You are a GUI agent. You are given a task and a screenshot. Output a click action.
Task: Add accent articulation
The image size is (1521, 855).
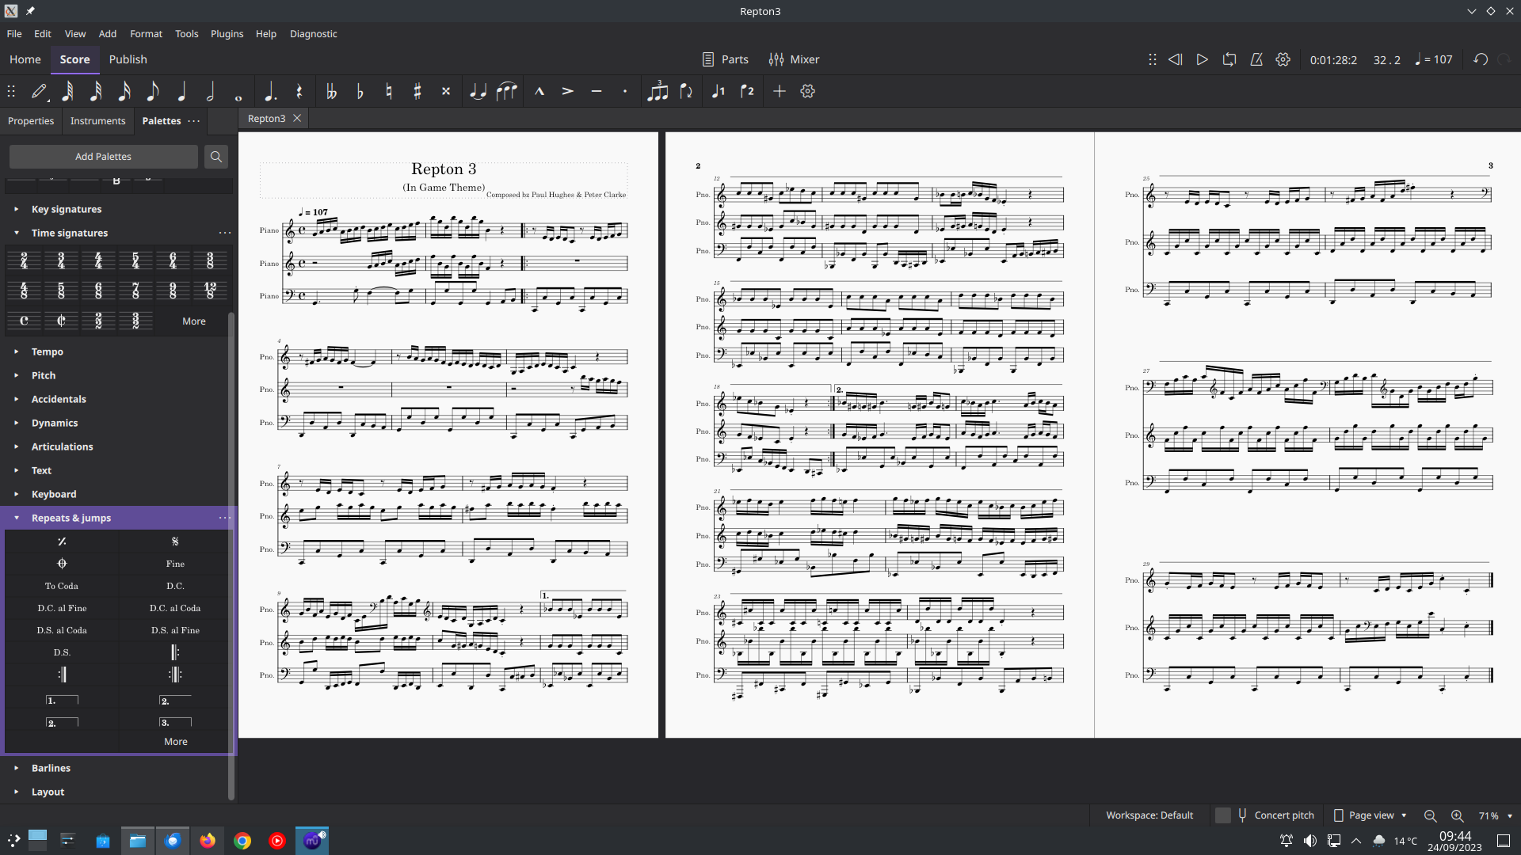(x=567, y=91)
